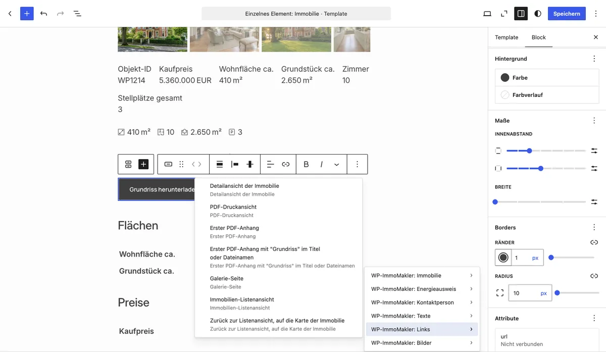
Task: Set custom size for second padding slider
Action: pos(594,168)
